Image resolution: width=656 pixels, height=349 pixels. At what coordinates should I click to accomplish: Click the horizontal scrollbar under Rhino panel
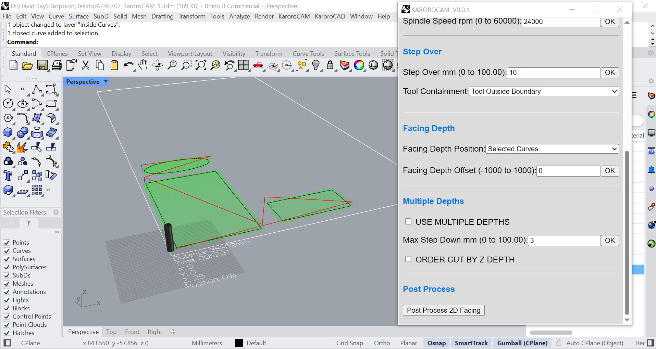click(551, 333)
